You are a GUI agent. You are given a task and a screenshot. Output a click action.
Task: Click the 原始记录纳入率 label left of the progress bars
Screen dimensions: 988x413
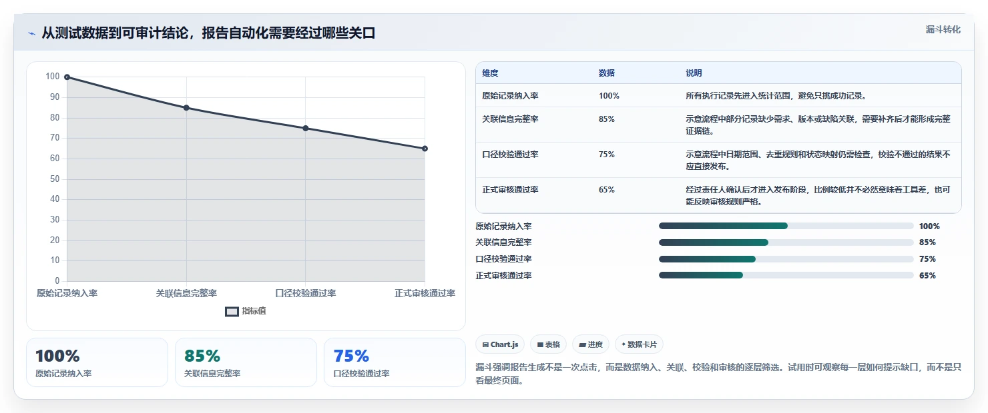pyautogui.click(x=503, y=226)
